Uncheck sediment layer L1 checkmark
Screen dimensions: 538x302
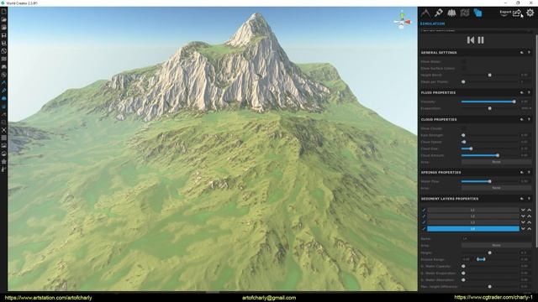(x=424, y=210)
